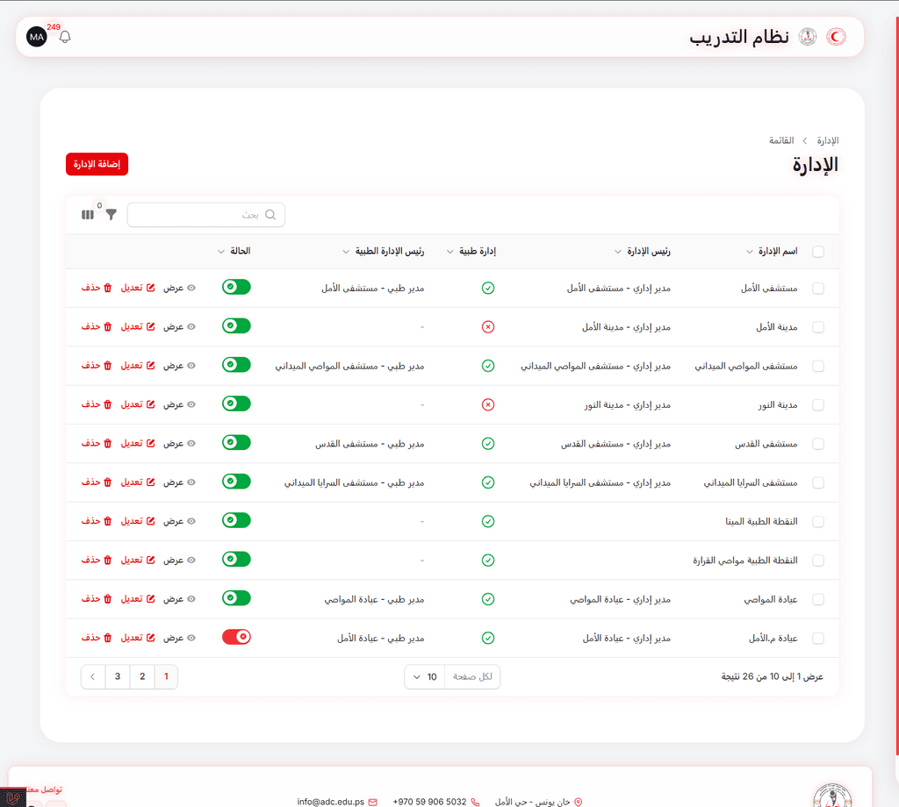View النقطة الطبية مواصي القرارة row

[x=179, y=561]
